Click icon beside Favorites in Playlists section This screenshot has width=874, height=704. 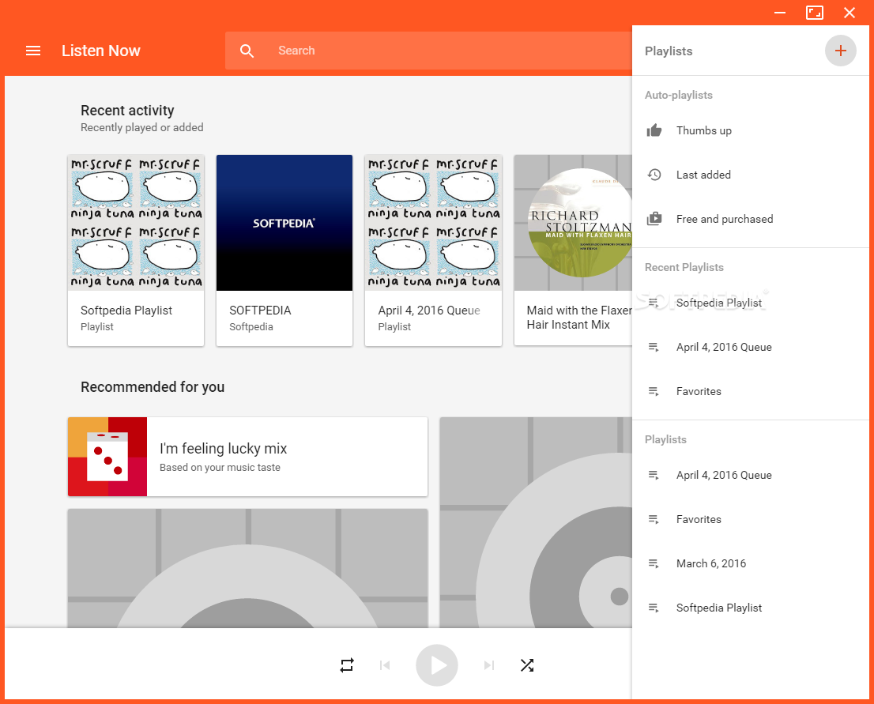pyautogui.click(x=654, y=519)
